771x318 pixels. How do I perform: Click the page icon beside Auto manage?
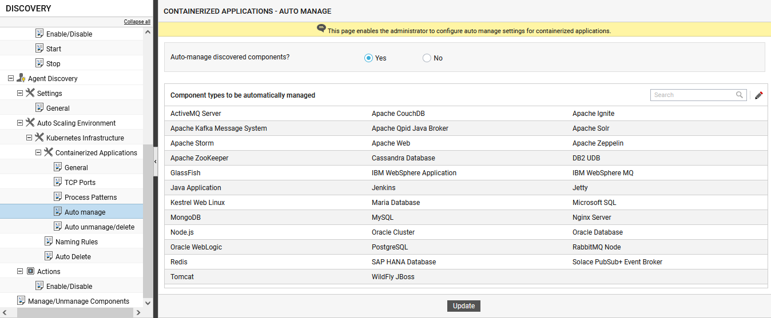click(58, 212)
